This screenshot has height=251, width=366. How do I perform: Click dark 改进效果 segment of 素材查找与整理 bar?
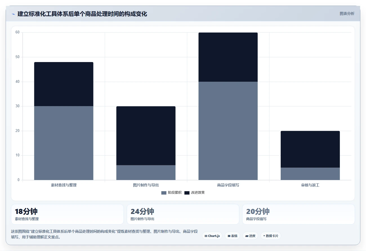[64, 84]
